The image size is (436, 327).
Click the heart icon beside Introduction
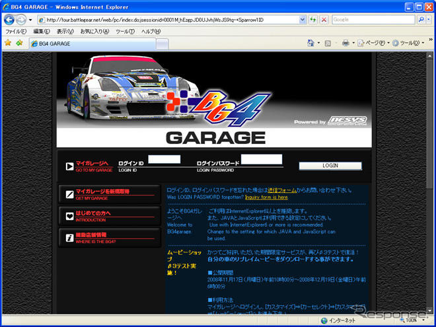(69, 216)
